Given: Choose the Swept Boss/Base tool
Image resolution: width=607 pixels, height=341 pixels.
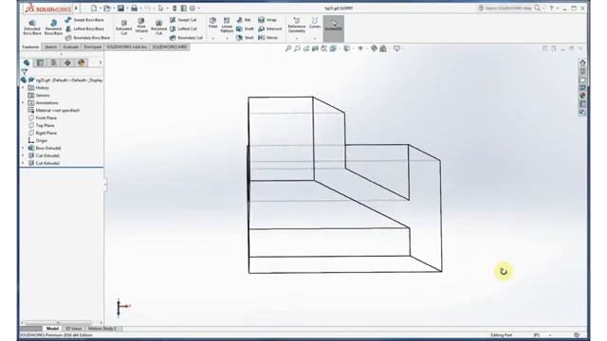Looking at the screenshot, I should pyautogui.click(x=84, y=20).
